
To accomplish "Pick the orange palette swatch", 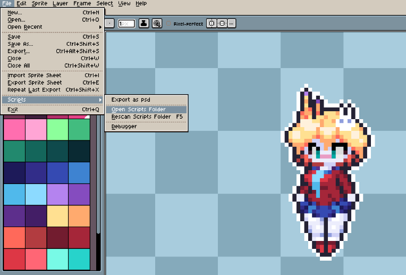I will tap(79, 216).
